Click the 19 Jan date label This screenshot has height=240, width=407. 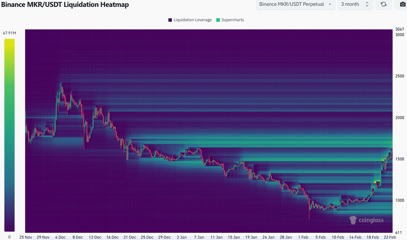pos(251,237)
